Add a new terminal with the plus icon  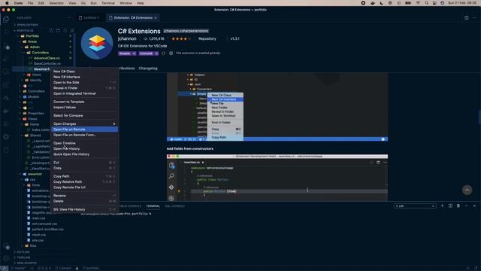pos(442,206)
